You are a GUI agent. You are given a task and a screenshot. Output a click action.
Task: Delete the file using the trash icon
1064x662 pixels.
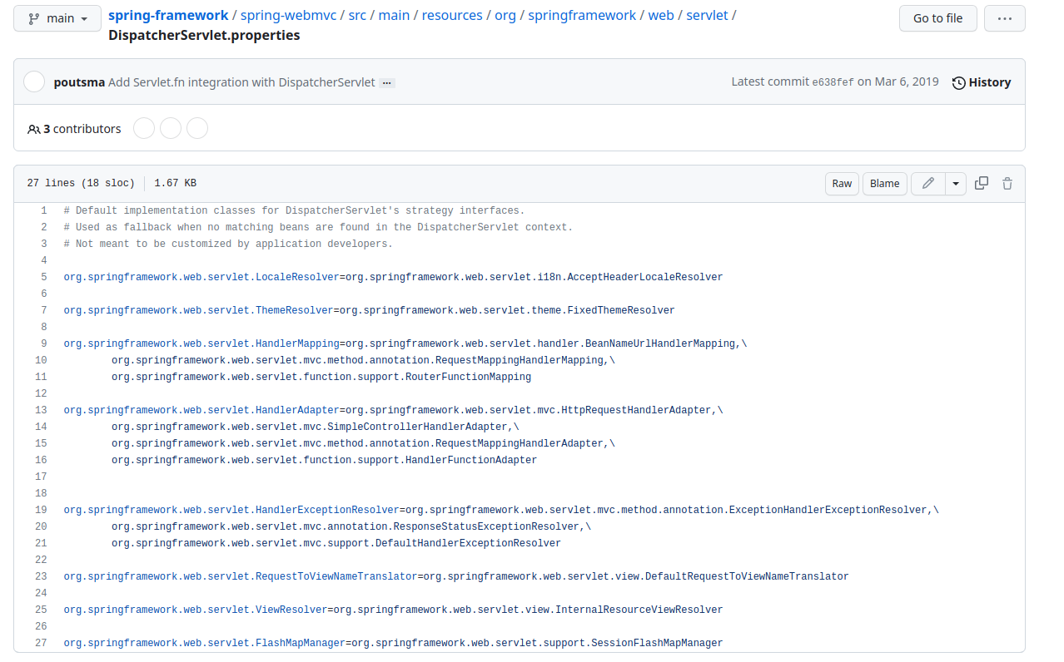[x=1007, y=183]
